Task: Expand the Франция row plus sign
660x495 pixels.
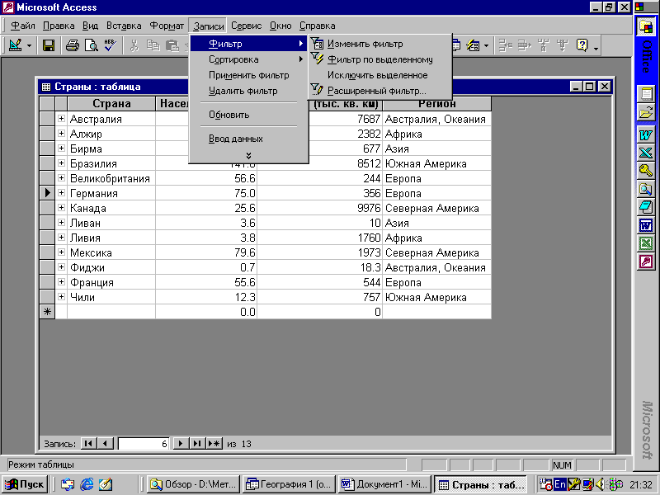Action: [61, 282]
